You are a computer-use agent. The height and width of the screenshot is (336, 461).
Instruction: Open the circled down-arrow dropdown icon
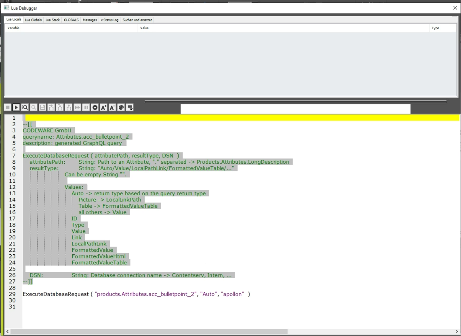(95, 108)
